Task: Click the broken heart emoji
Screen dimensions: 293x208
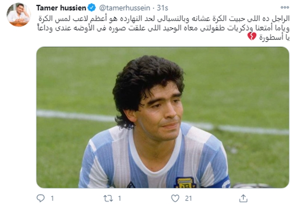Action: (x=252, y=36)
